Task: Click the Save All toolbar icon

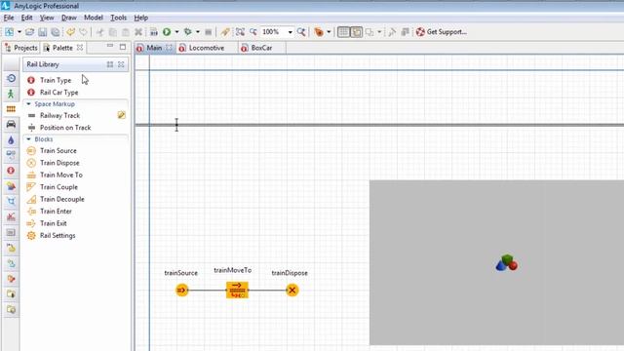Action: (56, 32)
